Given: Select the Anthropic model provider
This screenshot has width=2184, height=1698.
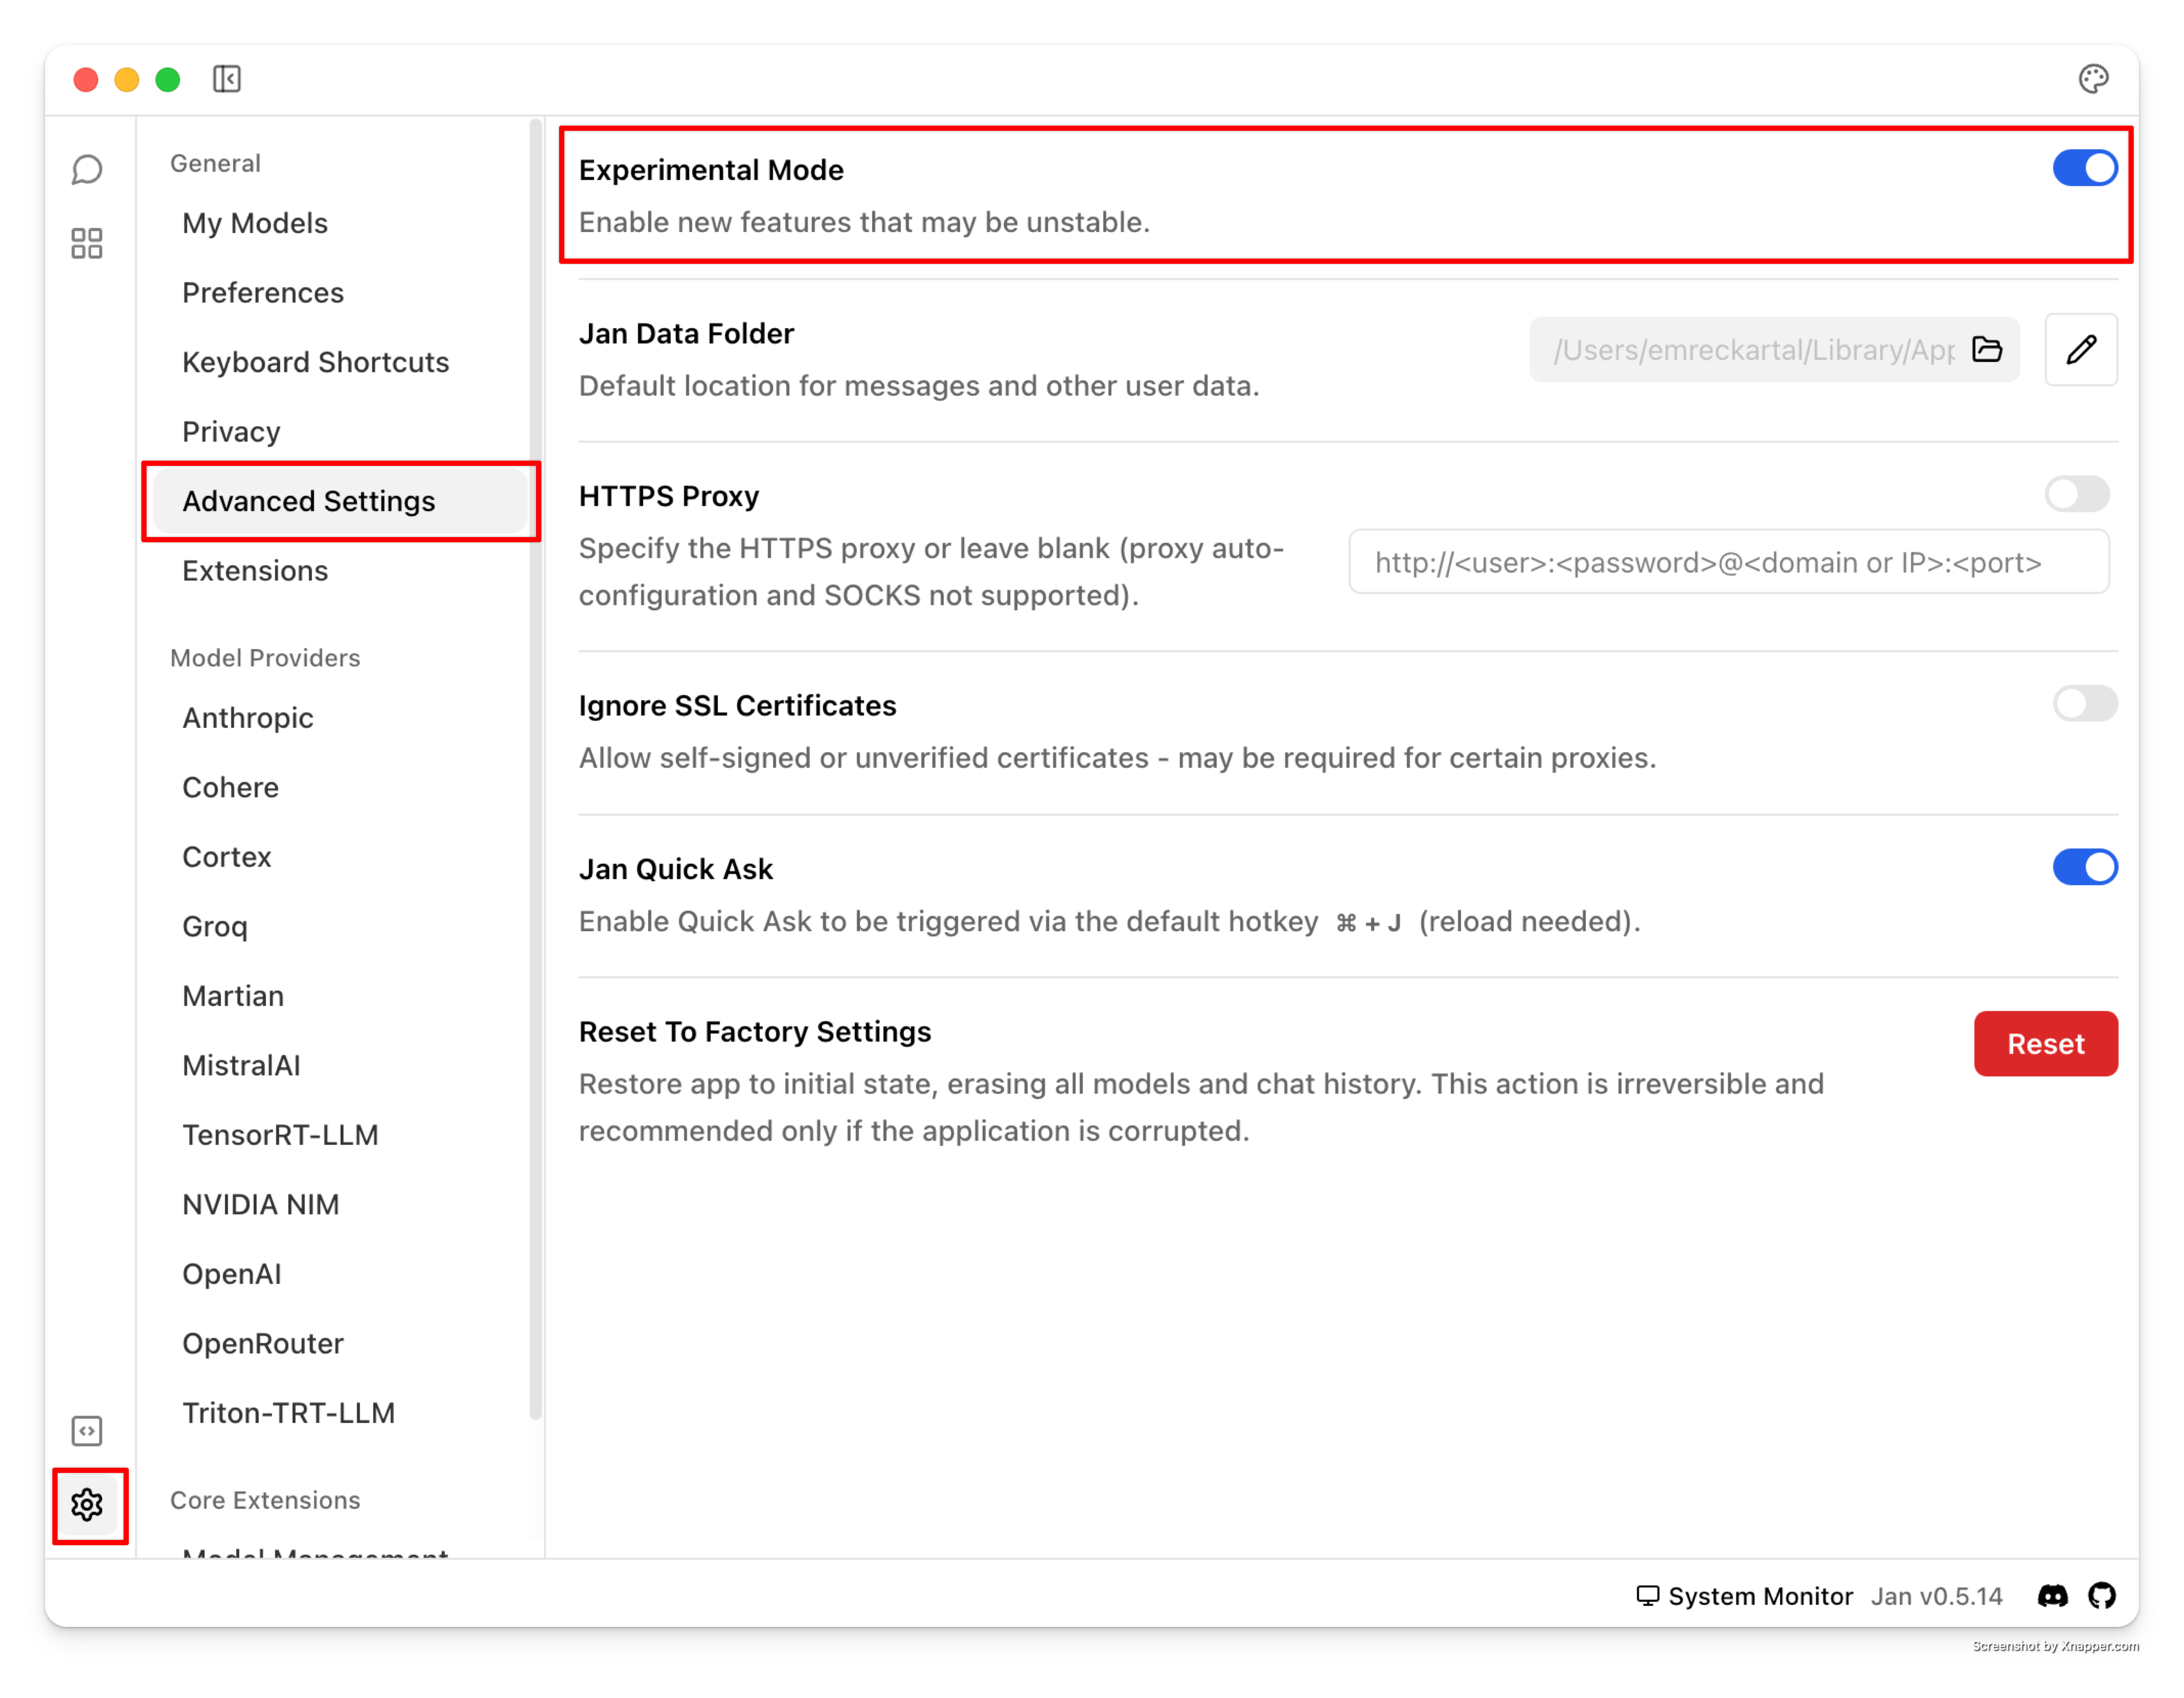Looking at the screenshot, I should pyautogui.click(x=248, y=718).
